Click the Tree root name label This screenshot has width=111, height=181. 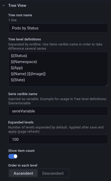coord(20,15)
